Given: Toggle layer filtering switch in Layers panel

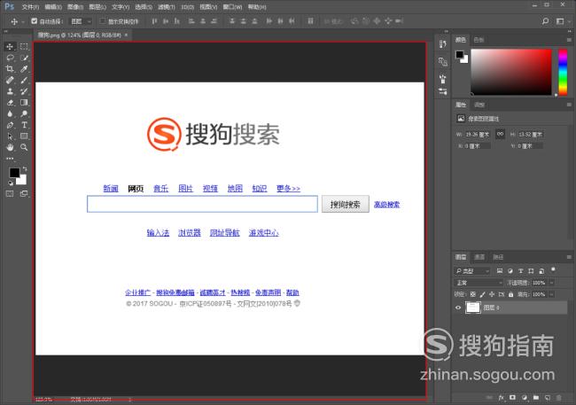Looking at the screenshot, I should 553,269.
